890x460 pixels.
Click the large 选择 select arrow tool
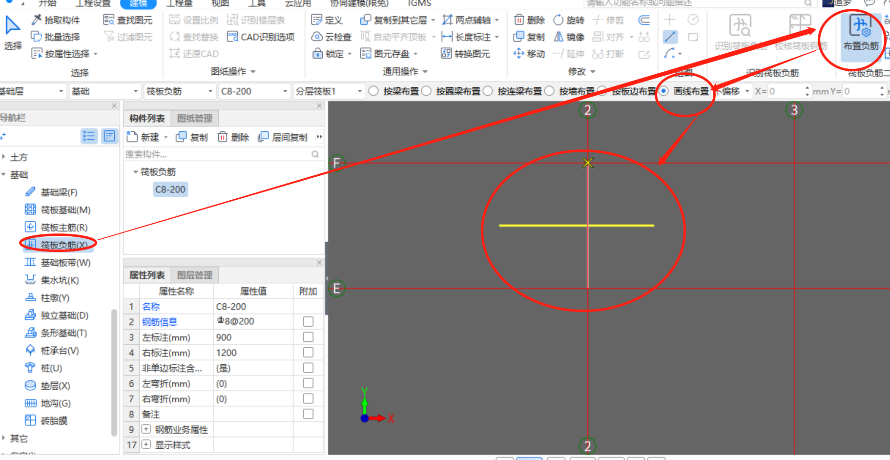coord(13,32)
